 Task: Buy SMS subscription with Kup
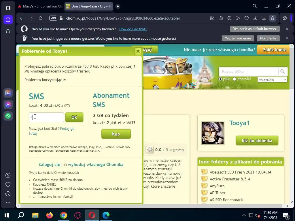(x=116, y=134)
